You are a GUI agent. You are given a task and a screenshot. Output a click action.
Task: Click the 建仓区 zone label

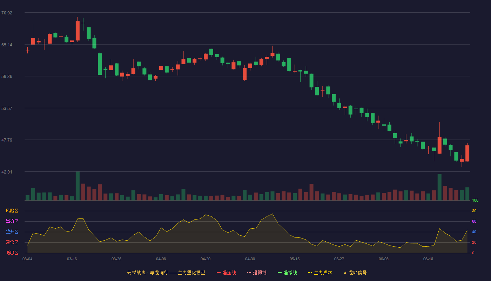click(12, 242)
